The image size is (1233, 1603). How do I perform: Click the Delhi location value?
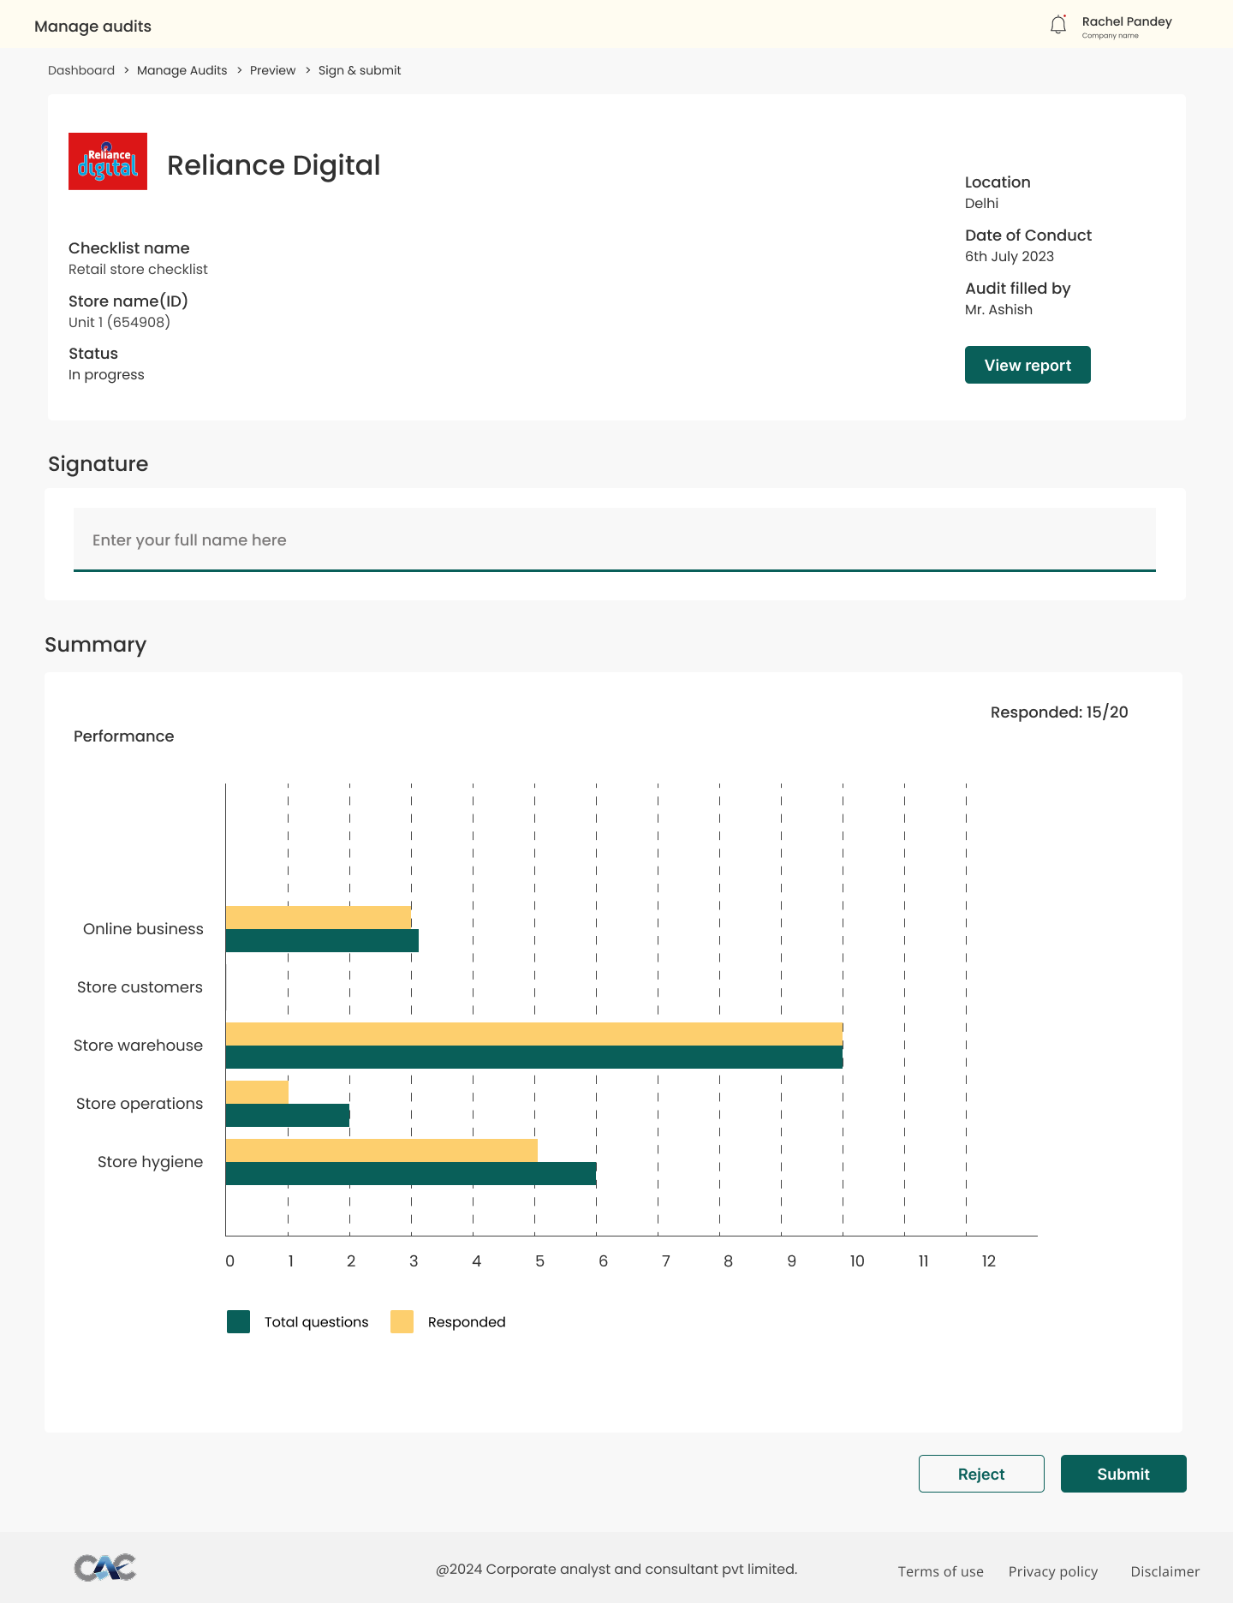(x=981, y=203)
